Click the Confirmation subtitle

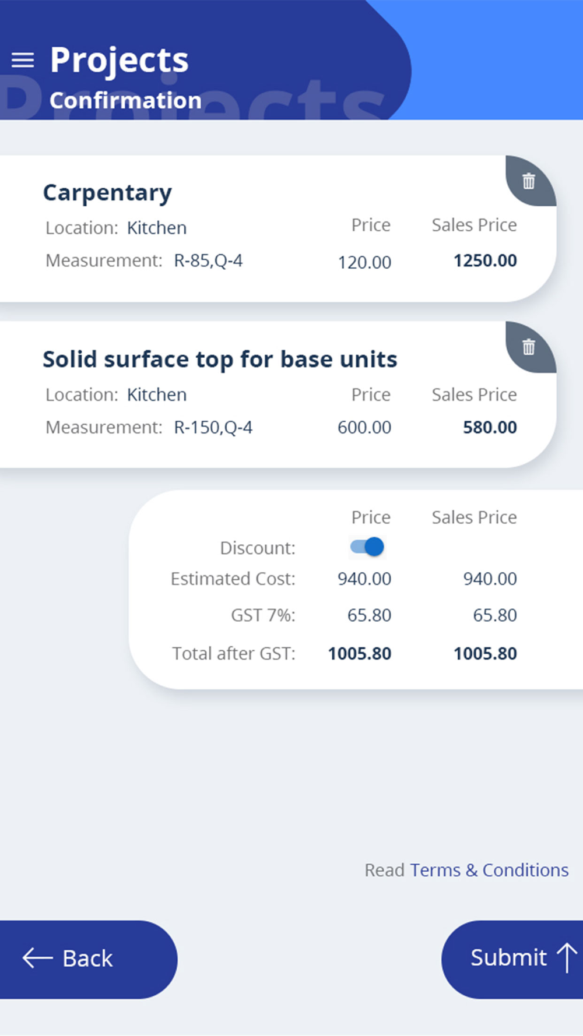coord(125,101)
